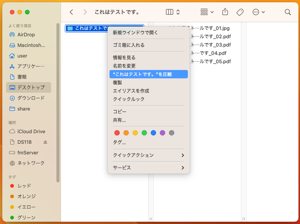Eject the DS118 volume
This screenshot has height=224, width=300.
point(45,142)
